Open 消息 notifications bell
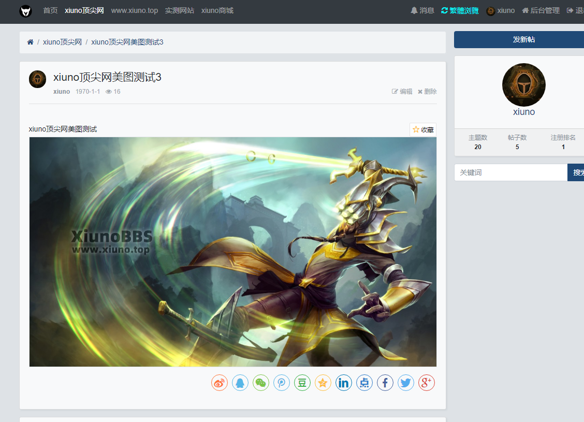 click(x=422, y=10)
